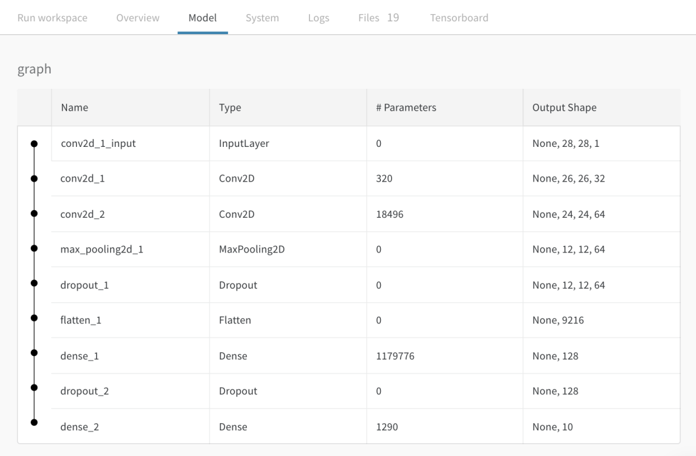Click the conv2d_2 layer node dot
The image size is (696, 456).
[34, 214]
